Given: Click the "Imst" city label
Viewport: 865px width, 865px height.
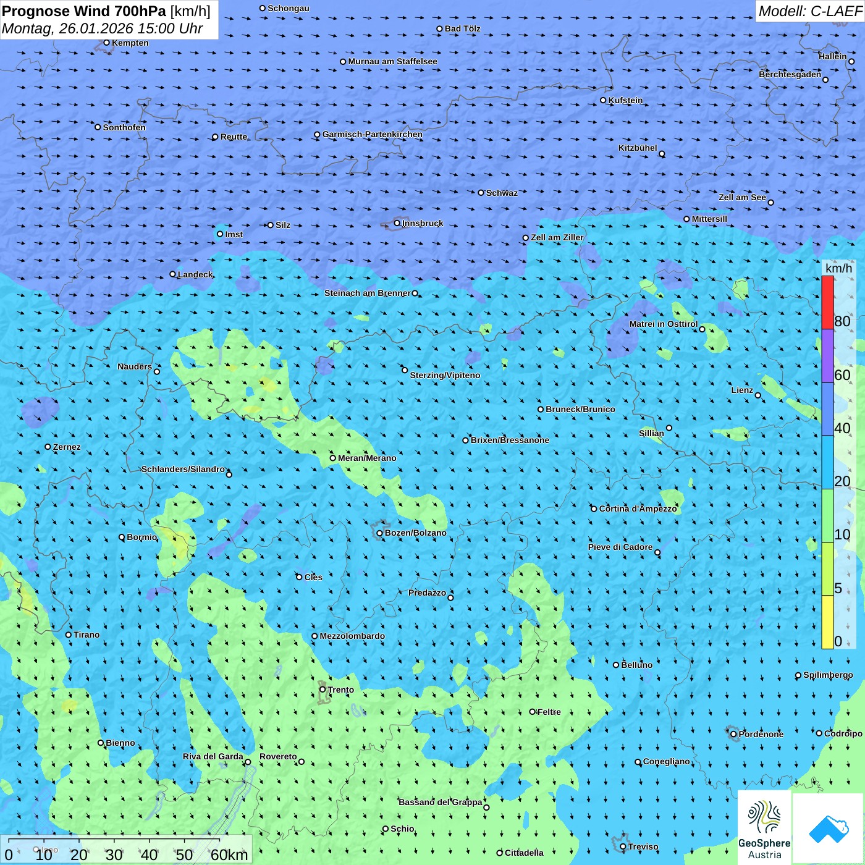Looking at the screenshot, I should pos(234,234).
